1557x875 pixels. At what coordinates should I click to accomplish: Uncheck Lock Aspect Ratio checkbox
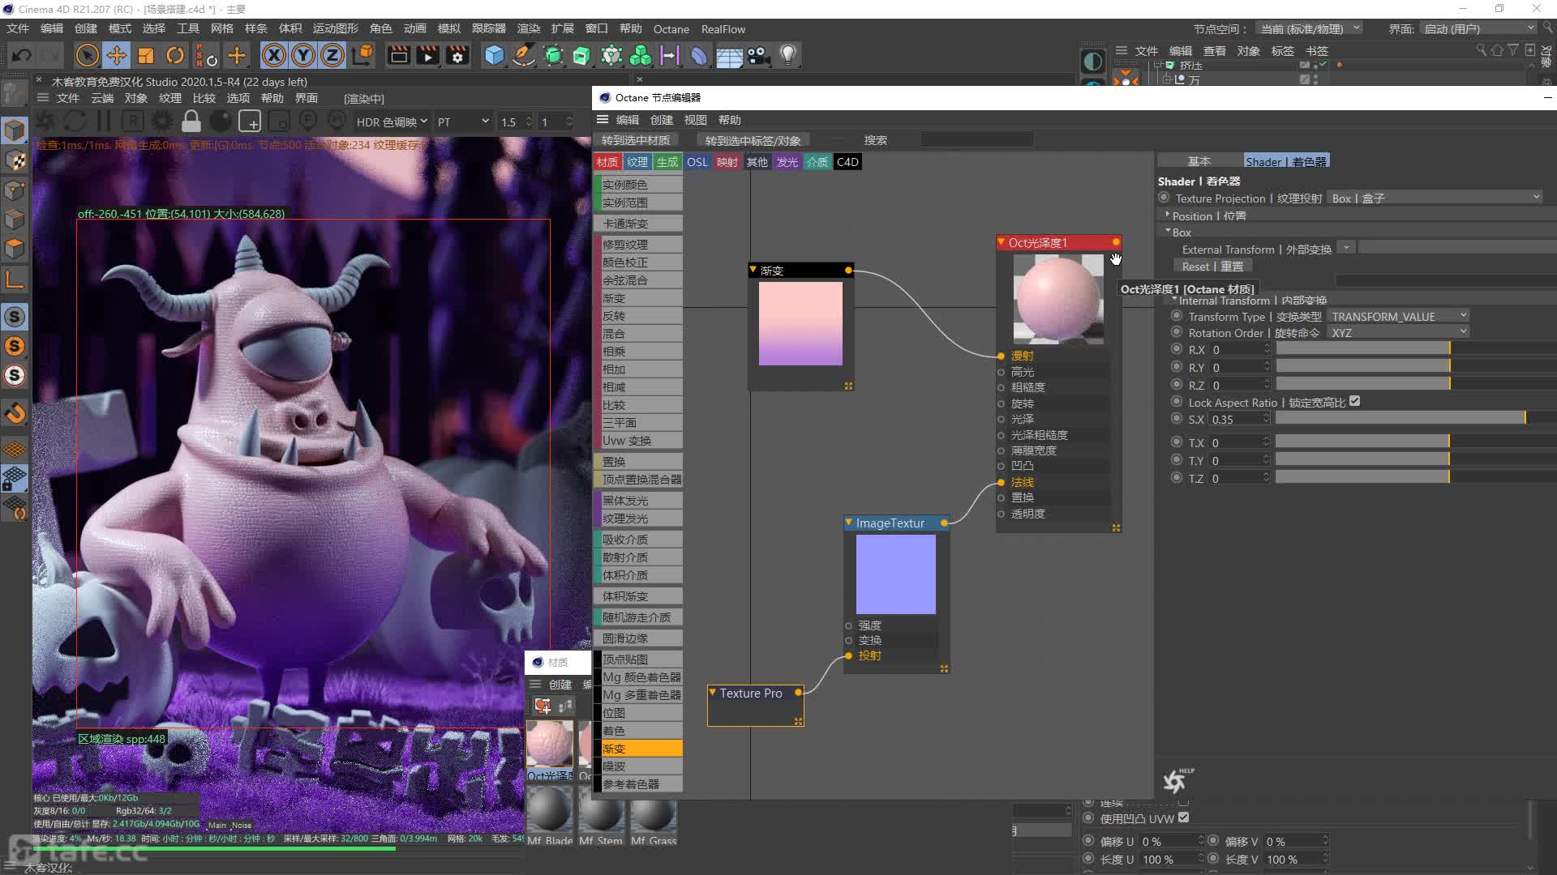click(x=1354, y=401)
